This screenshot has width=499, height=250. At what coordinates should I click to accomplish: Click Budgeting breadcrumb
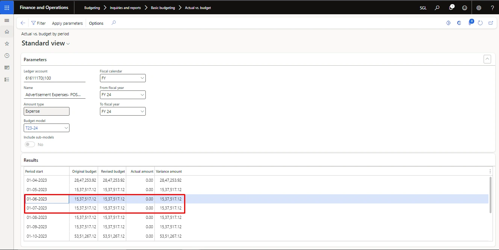pyautogui.click(x=92, y=8)
